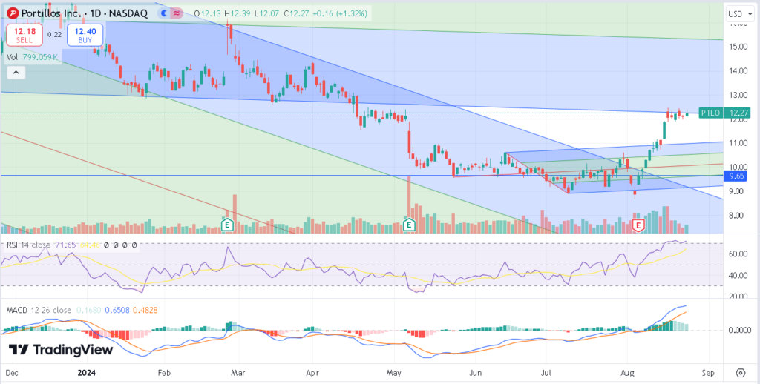The height and width of the screenshot is (384, 760).
Task: Click the 12.40 BUY button
Action: coord(85,35)
